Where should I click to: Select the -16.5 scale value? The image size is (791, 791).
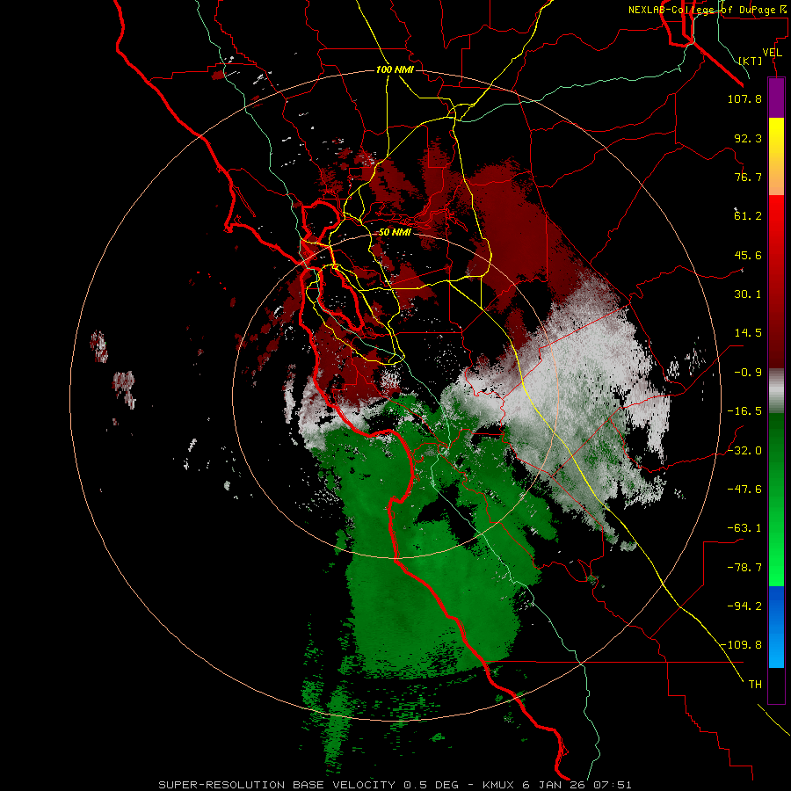coord(744,411)
